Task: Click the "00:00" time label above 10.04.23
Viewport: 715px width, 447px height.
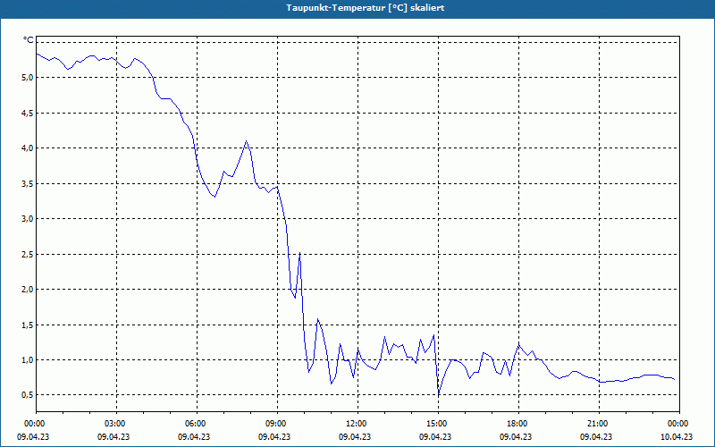Action: (679, 424)
